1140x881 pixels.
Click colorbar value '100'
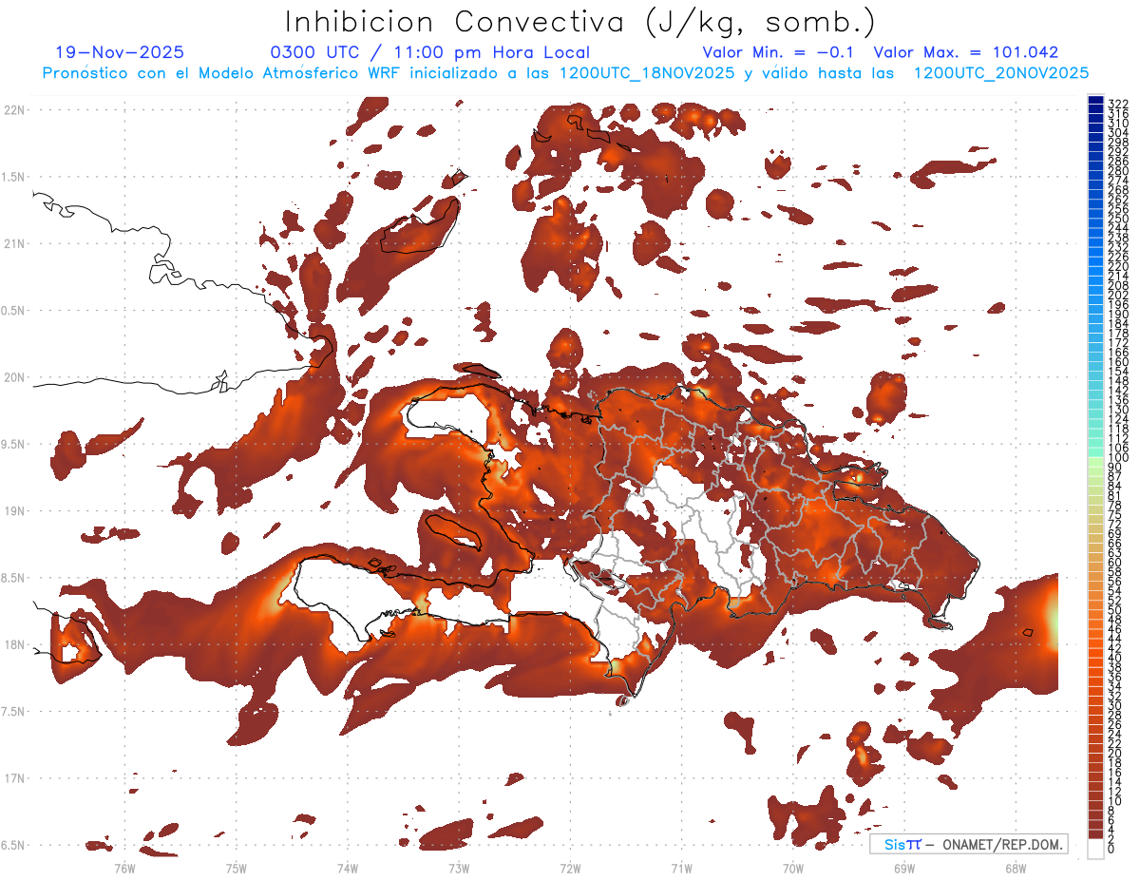pos(1118,459)
